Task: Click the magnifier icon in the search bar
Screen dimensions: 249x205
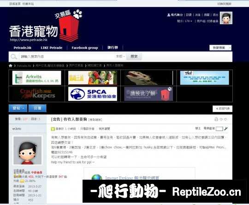Action: pyautogui.click(x=14, y=57)
